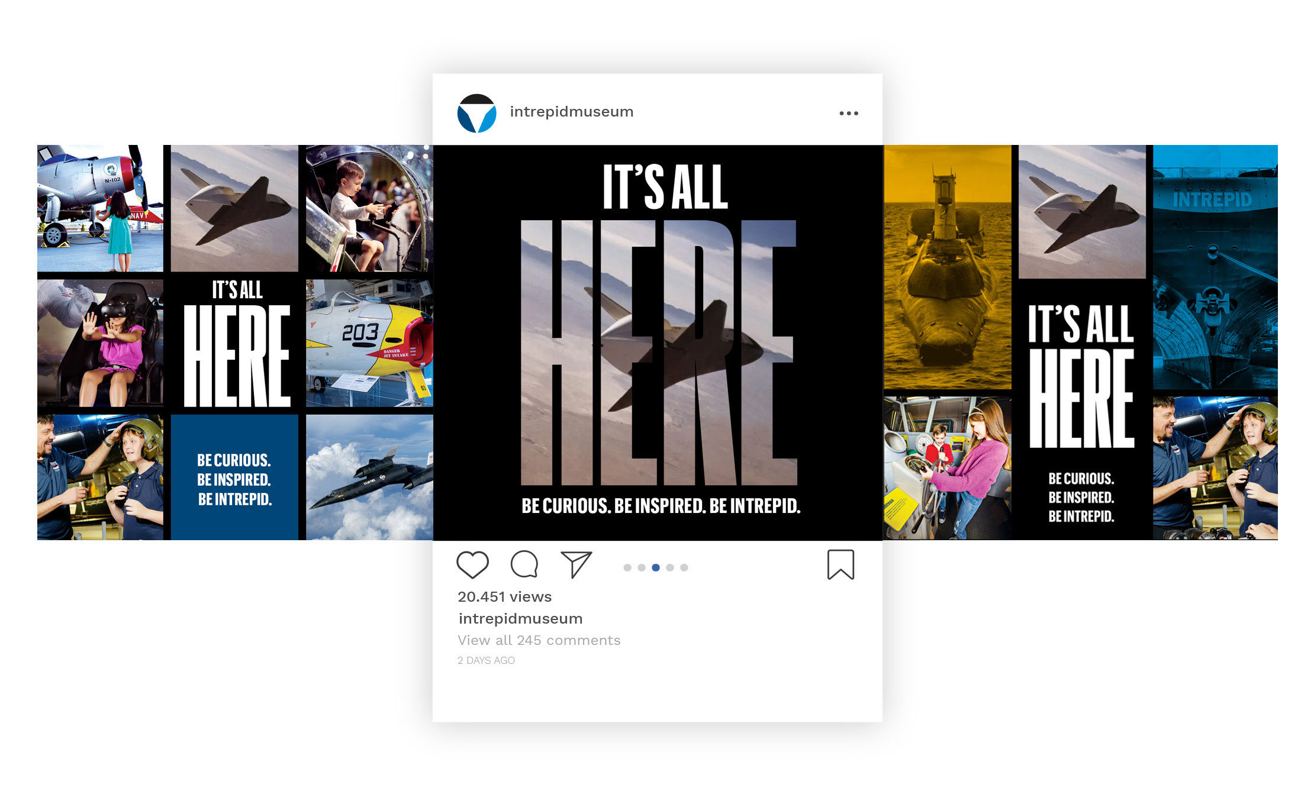Select the blue Intrepid ship photo tile
Image resolution: width=1314 pixels, height=794 pixels.
[1215, 267]
